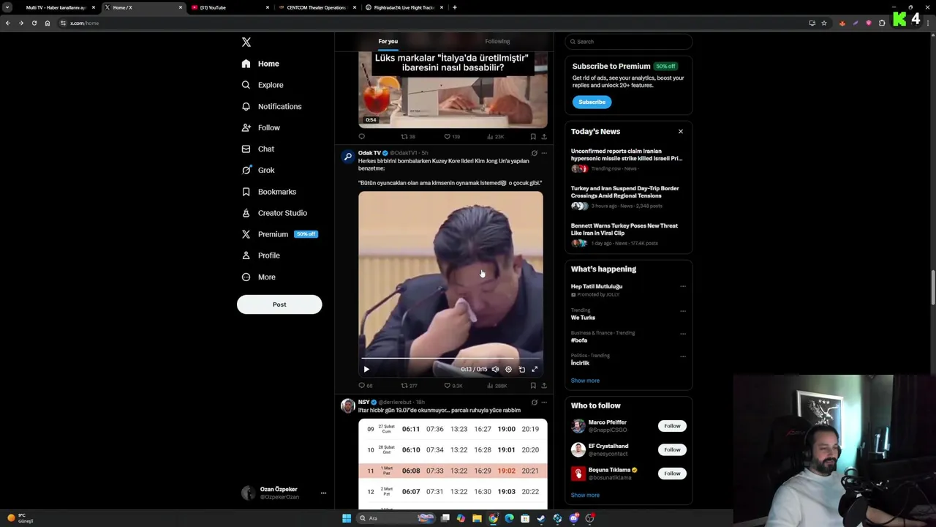
Task: Share the Odak TV post
Action: [x=544, y=386]
